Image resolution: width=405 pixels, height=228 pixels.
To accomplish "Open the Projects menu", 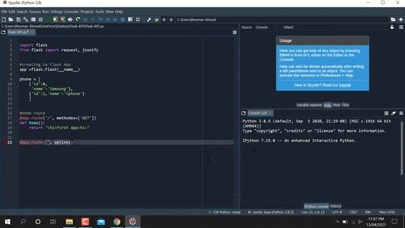I will coord(87,11).
